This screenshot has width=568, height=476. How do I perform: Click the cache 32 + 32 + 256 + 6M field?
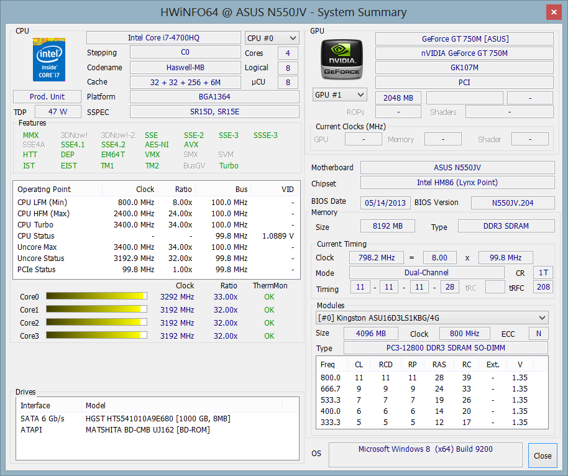185,82
